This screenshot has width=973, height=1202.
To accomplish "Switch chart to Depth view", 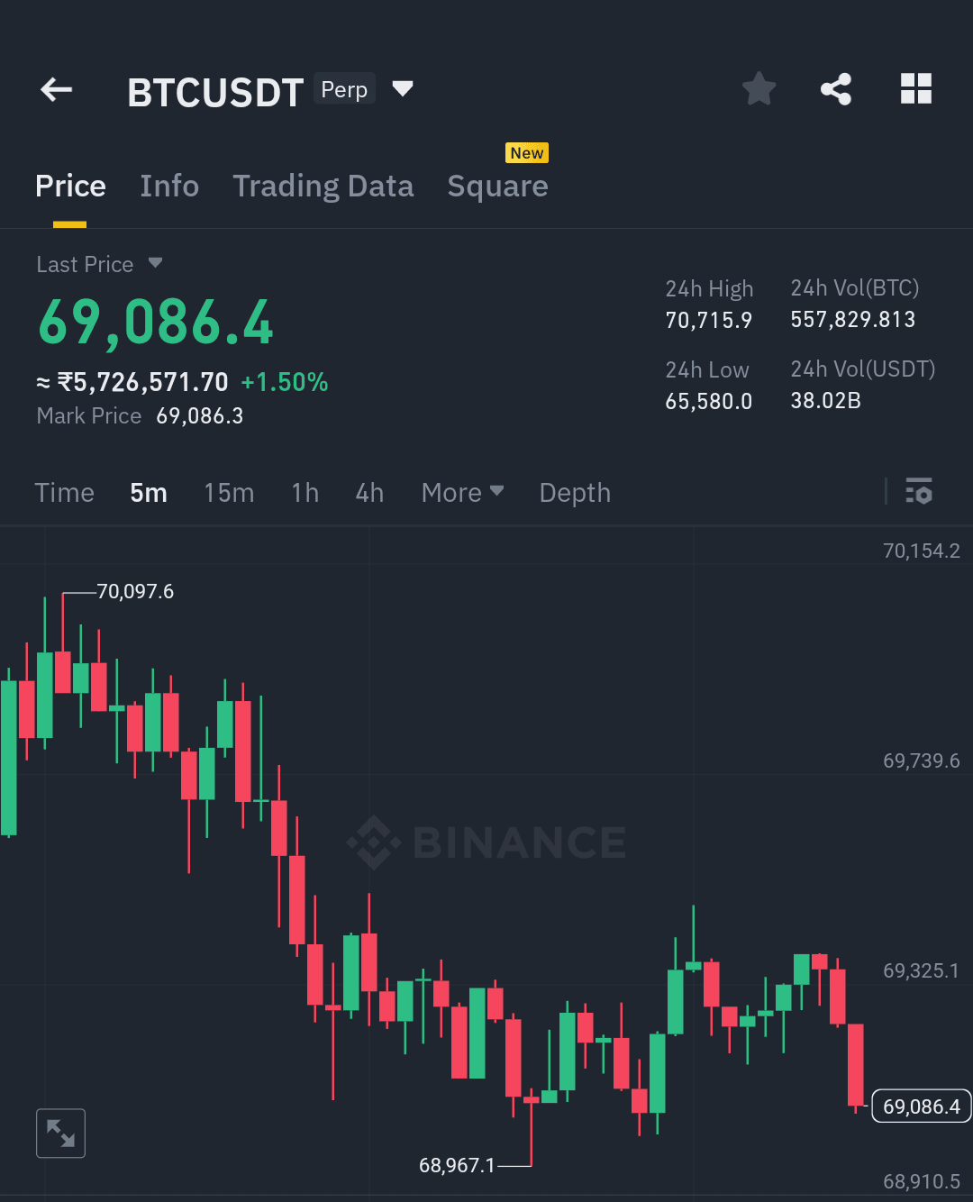I will click(x=575, y=492).
